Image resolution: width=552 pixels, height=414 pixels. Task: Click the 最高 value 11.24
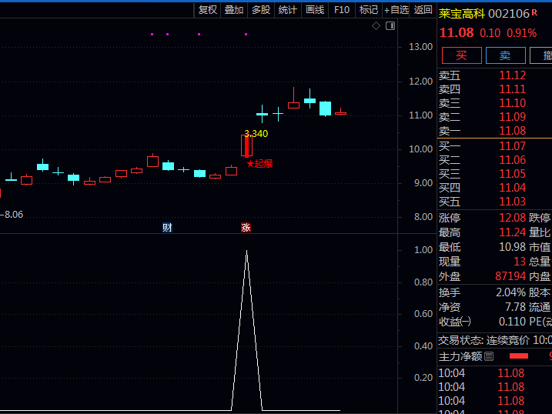coord(512,232)
